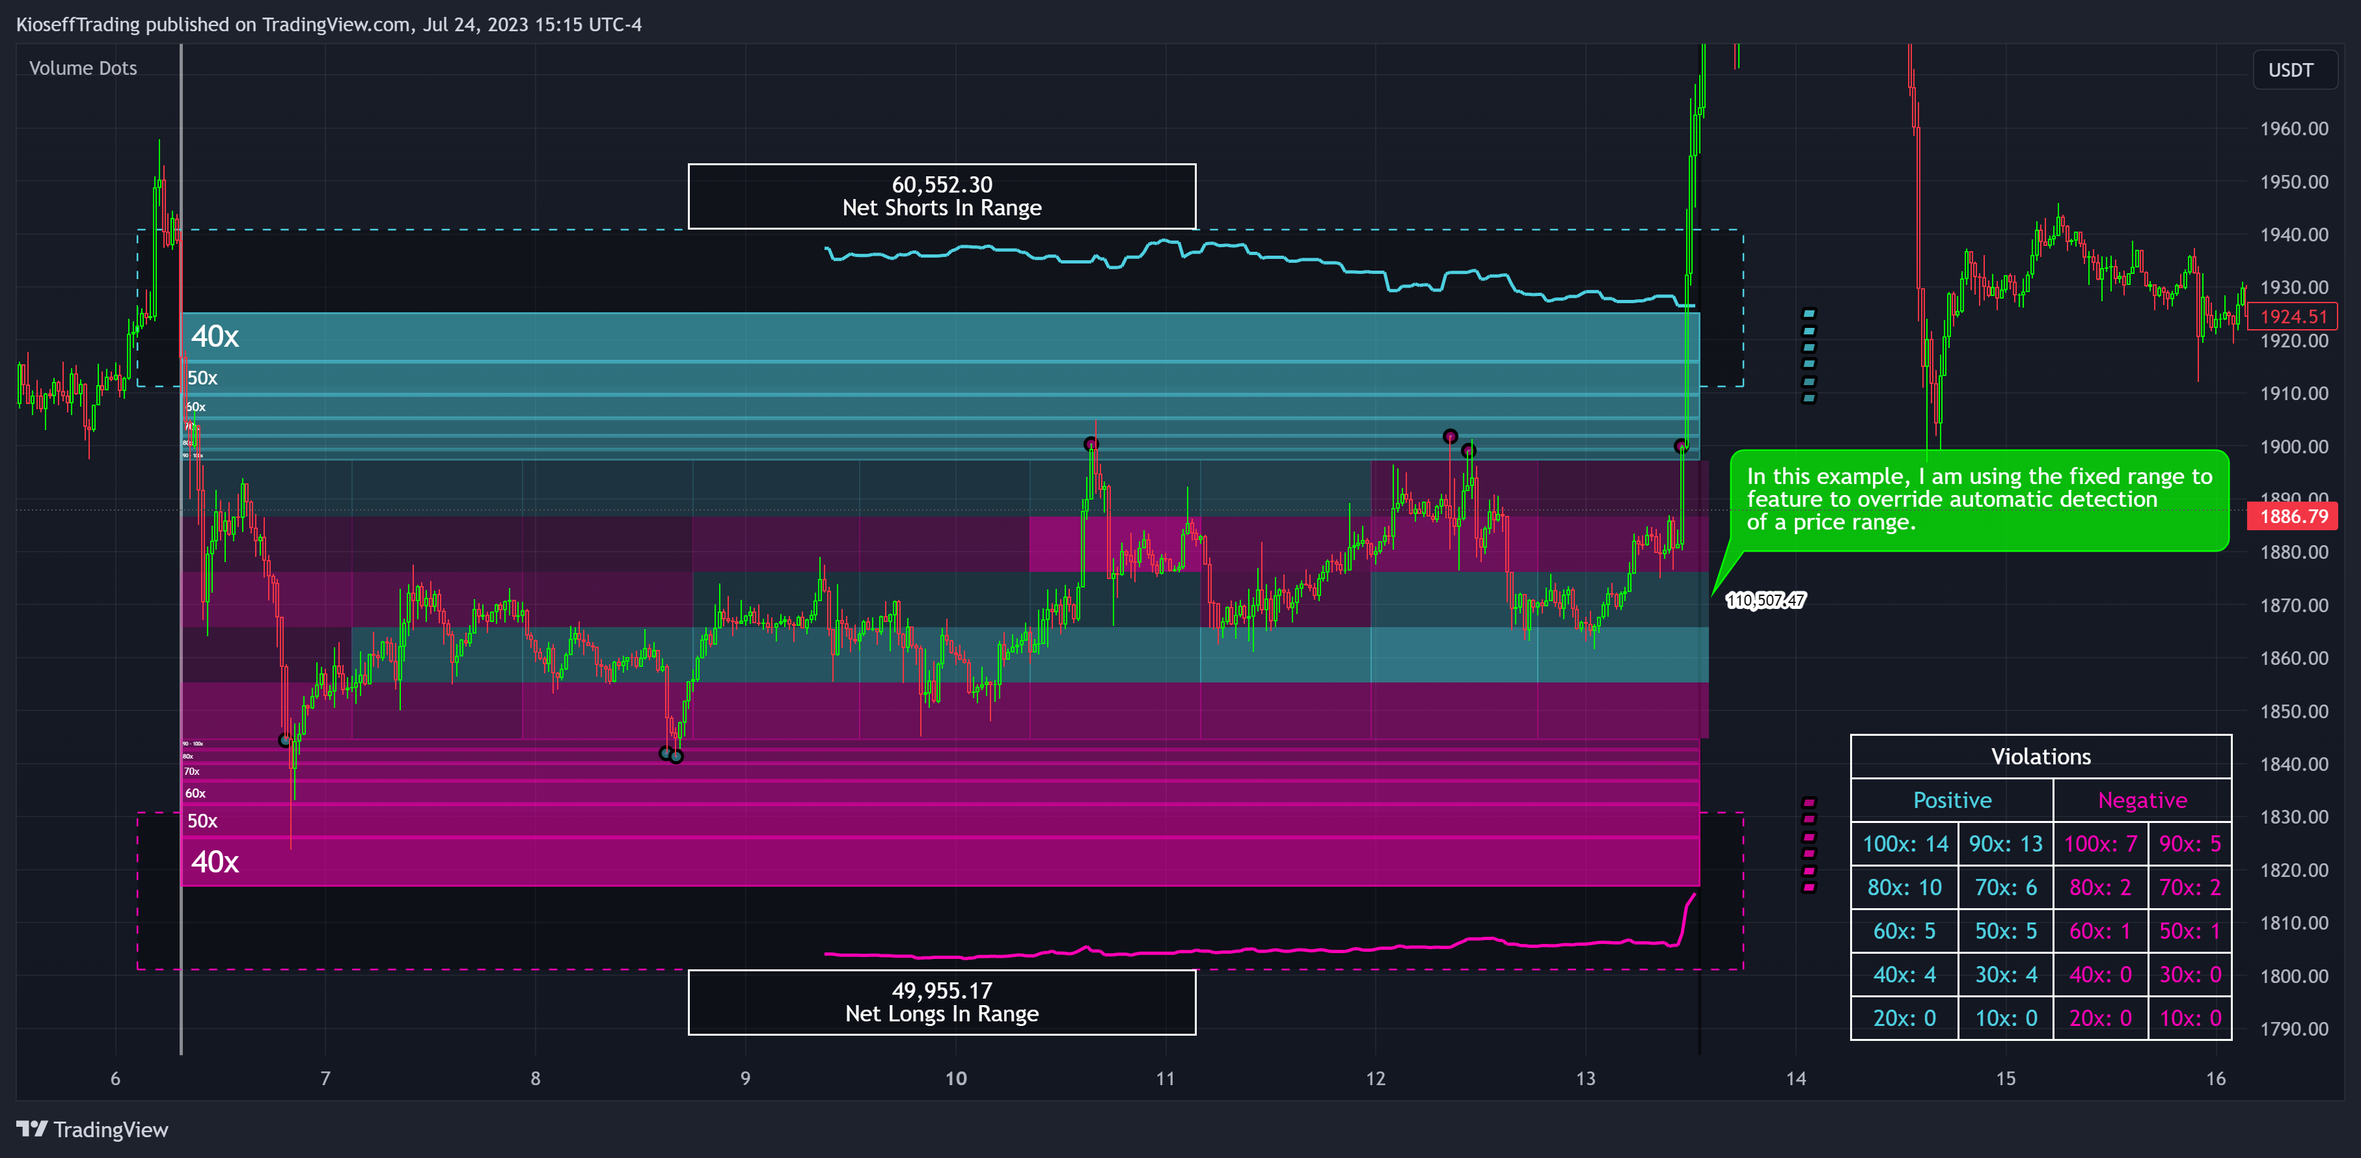
Task: Click the 49,955.17 Net Longs In Range box
Action: (941, 1003)
